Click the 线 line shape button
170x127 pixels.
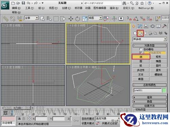pyautogui.click(x=141, y=57)
